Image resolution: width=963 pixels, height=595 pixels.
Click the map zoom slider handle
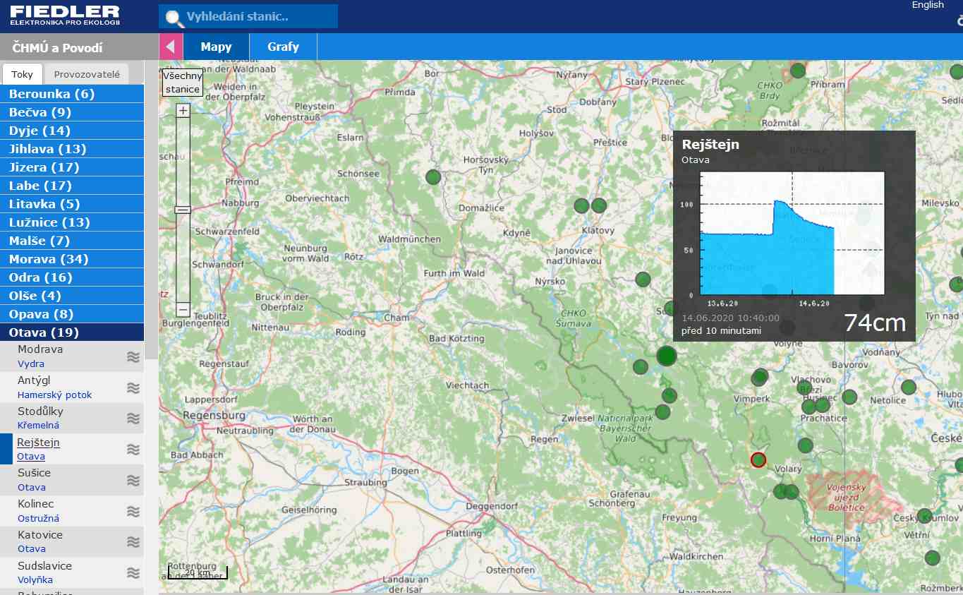click(183, 210)
